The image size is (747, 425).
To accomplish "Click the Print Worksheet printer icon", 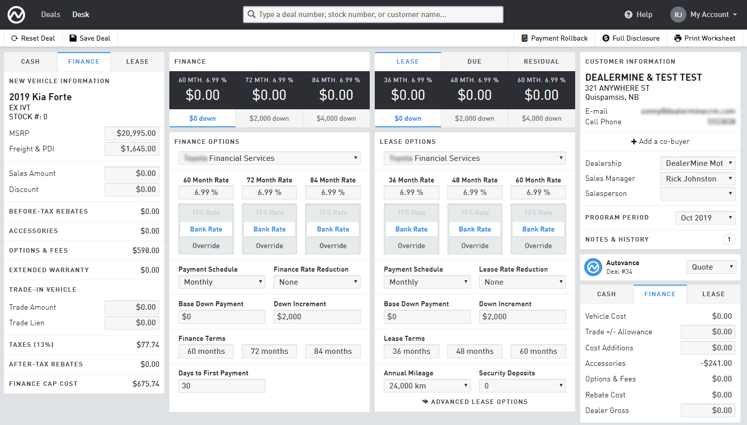I will tap(678, 39).
